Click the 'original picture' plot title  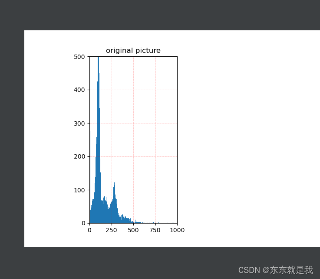(x=133, y=51)
